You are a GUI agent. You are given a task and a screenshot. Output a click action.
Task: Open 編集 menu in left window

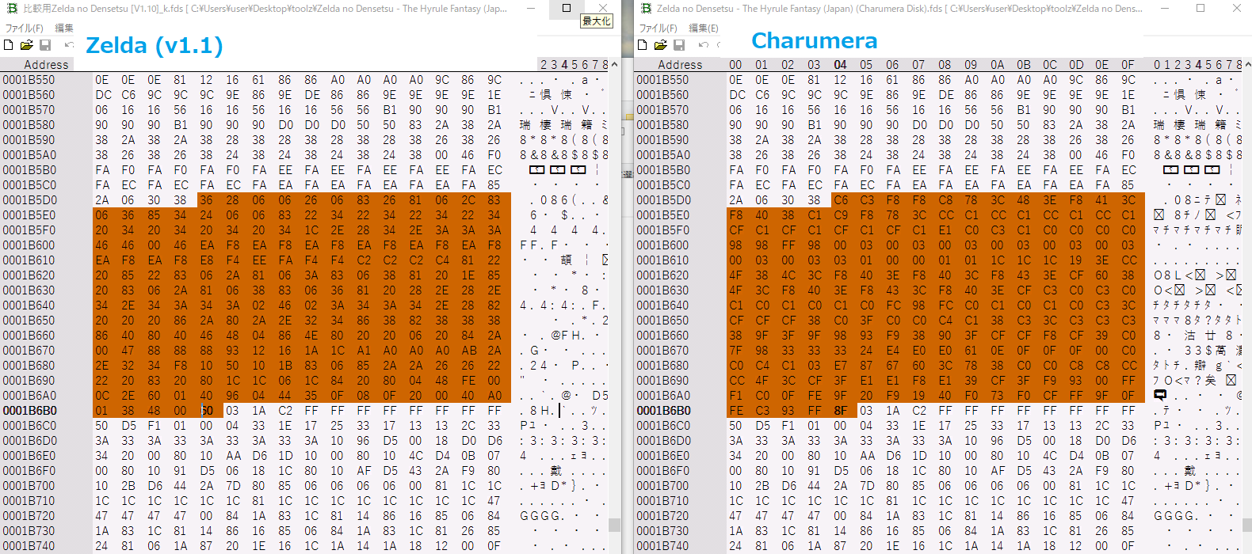tap(64, 28)
